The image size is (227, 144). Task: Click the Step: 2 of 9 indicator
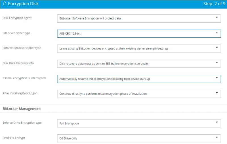pyautogui.click(x=214, y=4)
